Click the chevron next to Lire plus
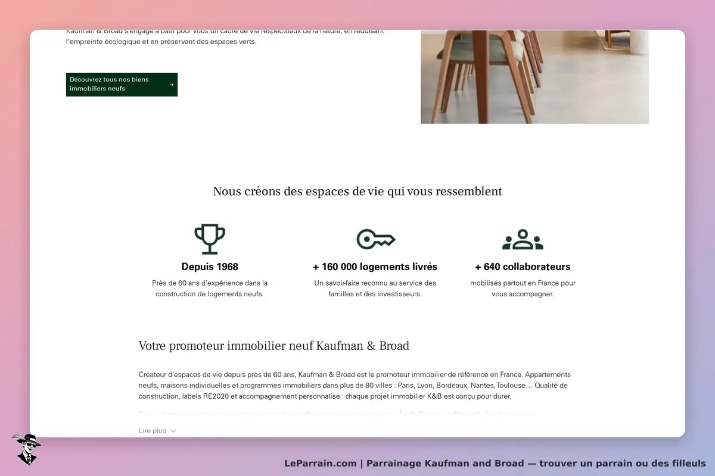The width and height of the screenshot is (715, 476). click(x=173, y=431)
